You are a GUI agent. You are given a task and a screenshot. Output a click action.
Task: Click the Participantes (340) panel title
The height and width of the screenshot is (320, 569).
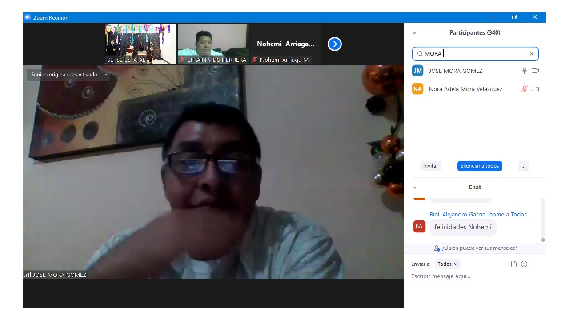coord(475,33)
